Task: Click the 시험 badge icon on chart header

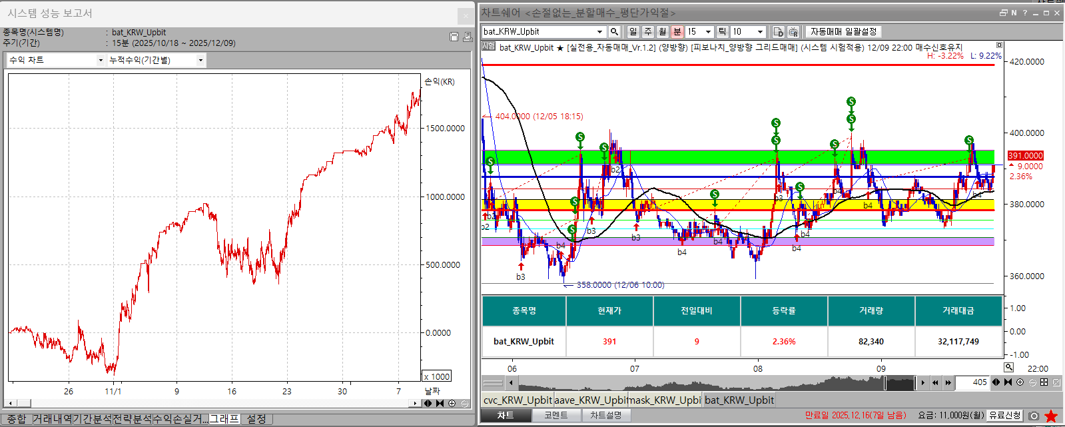Action: pyautogui.click(x=488, y=47)
